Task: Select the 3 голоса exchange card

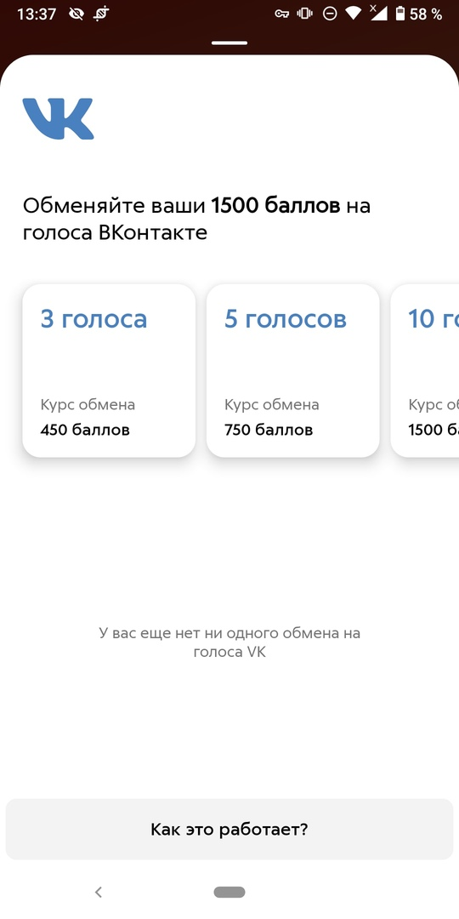Action: pos(109,370)
